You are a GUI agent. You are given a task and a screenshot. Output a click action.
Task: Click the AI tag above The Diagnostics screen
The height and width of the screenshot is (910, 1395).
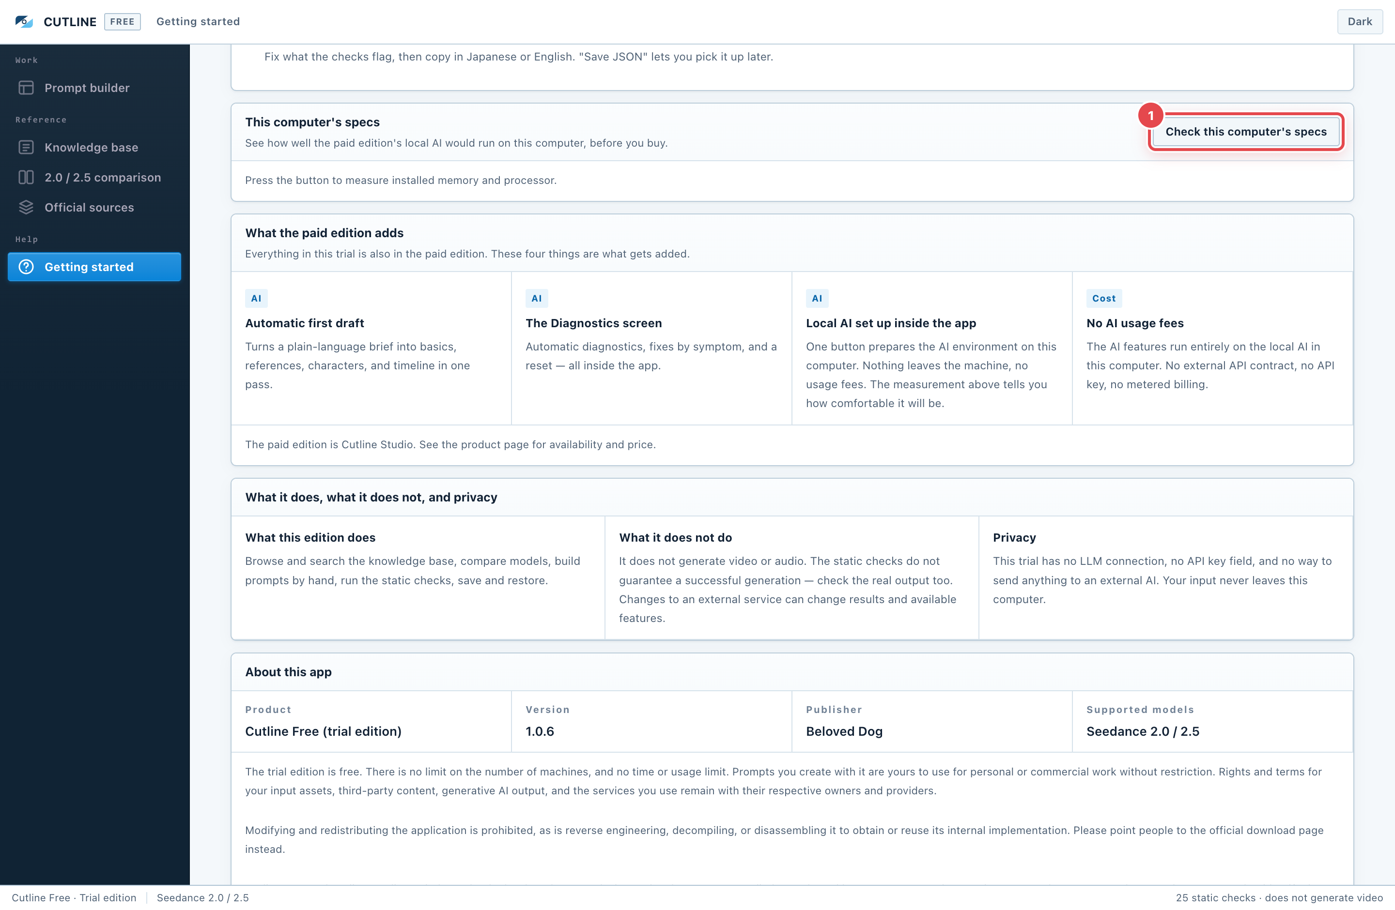pyautogui.click(x=536, y=298)
